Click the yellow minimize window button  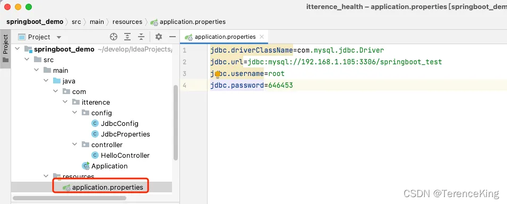(x=18, y=6)
